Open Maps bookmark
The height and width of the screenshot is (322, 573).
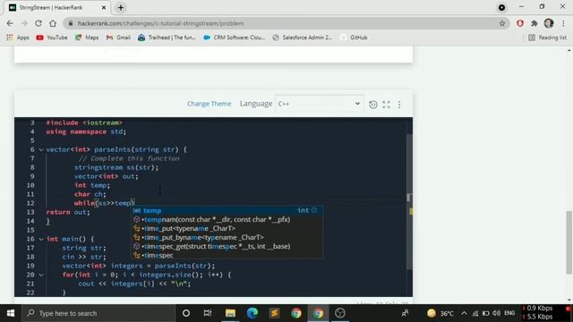(x=87, y=38)
